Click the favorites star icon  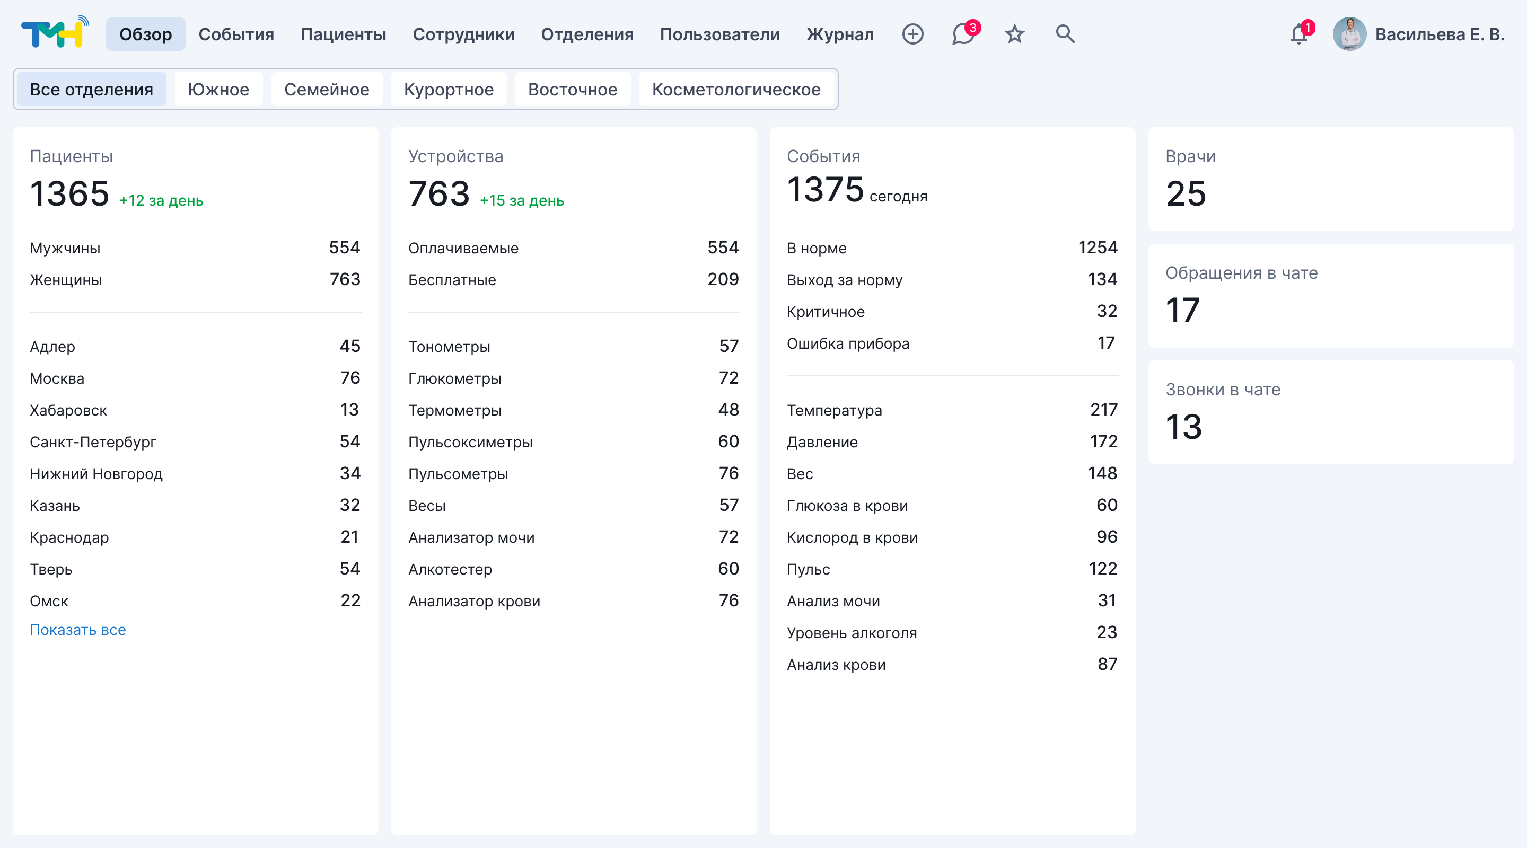pyautogui.click(x=1015, y=34)
